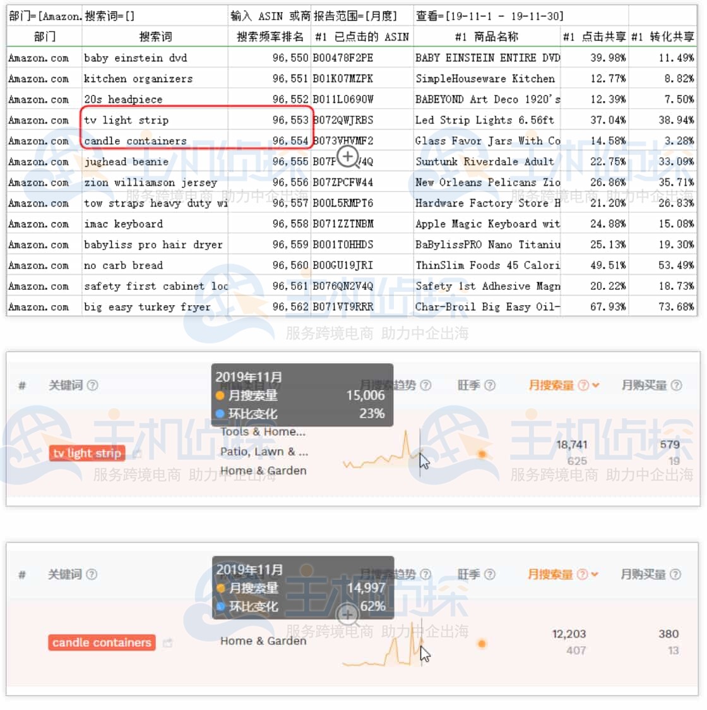Click the external-link icon beside the candle containers tag

[x=167, y=642]
